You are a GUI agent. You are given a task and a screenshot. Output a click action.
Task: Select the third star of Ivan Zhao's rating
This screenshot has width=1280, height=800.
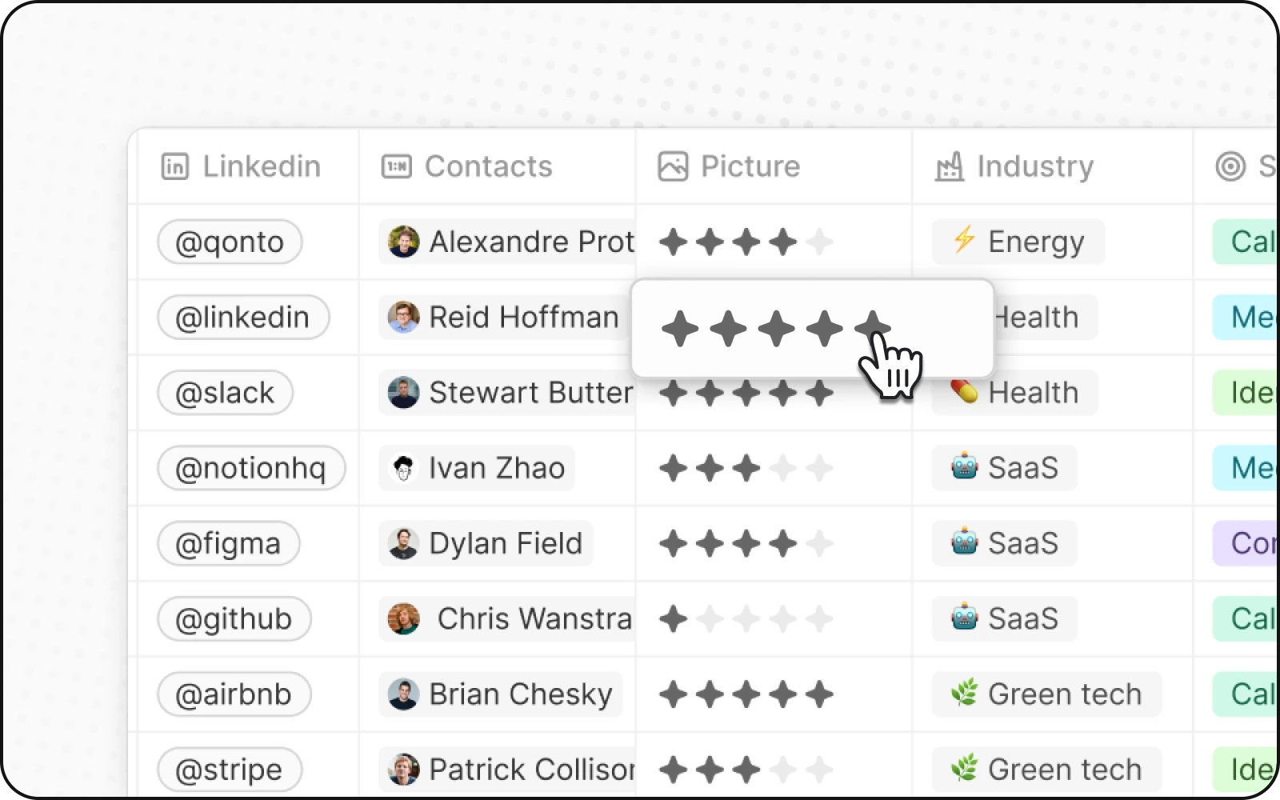(x=746, y=468)
